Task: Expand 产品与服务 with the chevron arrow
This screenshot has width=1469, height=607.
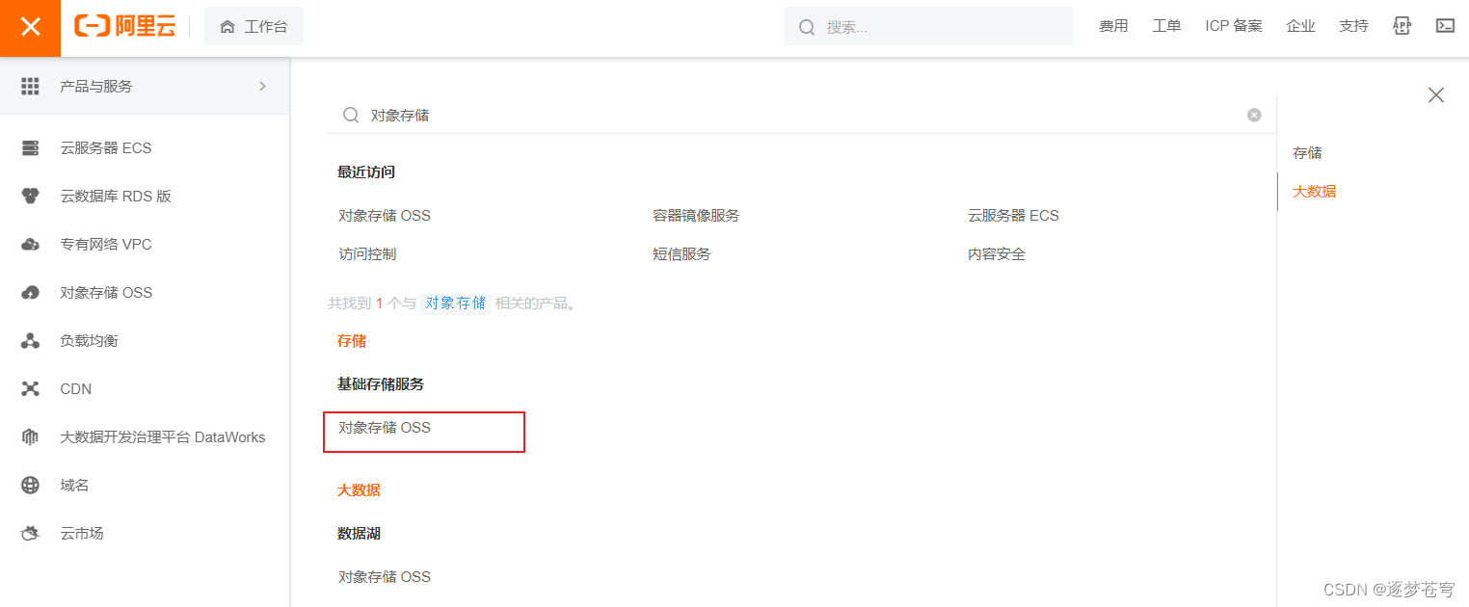Action: [x=262, y=86]
